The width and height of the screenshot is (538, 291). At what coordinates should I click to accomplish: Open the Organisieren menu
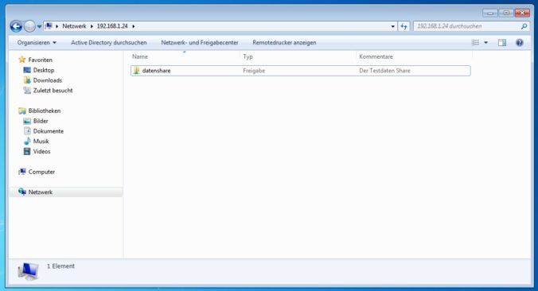[37, 42]
